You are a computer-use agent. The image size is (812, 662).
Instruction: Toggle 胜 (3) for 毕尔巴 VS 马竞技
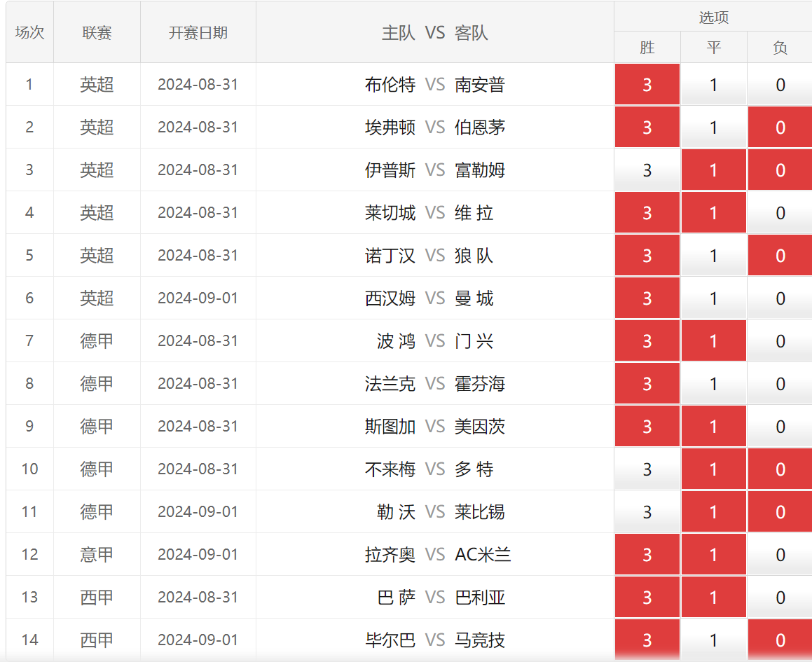tap(647, 640)
